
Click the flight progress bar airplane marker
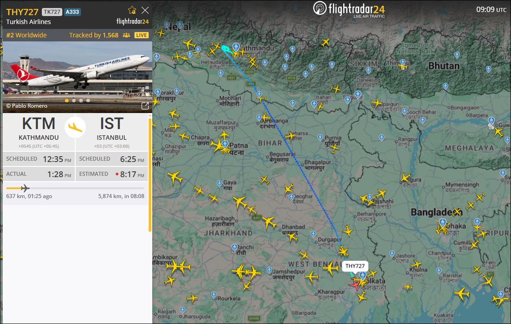(x=25, y=188)
